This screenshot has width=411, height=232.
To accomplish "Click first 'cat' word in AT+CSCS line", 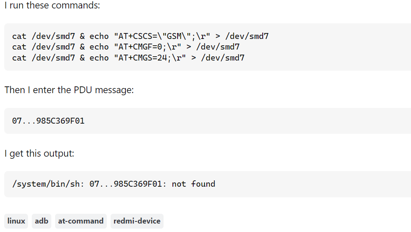I will pos(19,36).
